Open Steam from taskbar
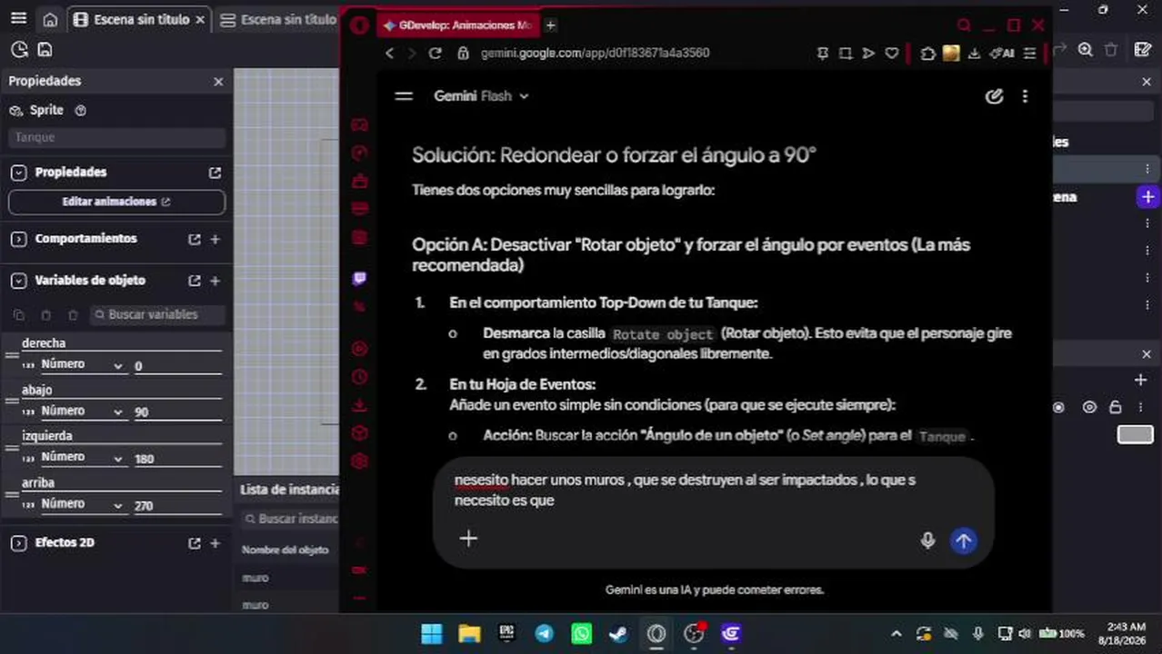The width and height of the screenshot is (1162, 654). (x=618, y=633)
